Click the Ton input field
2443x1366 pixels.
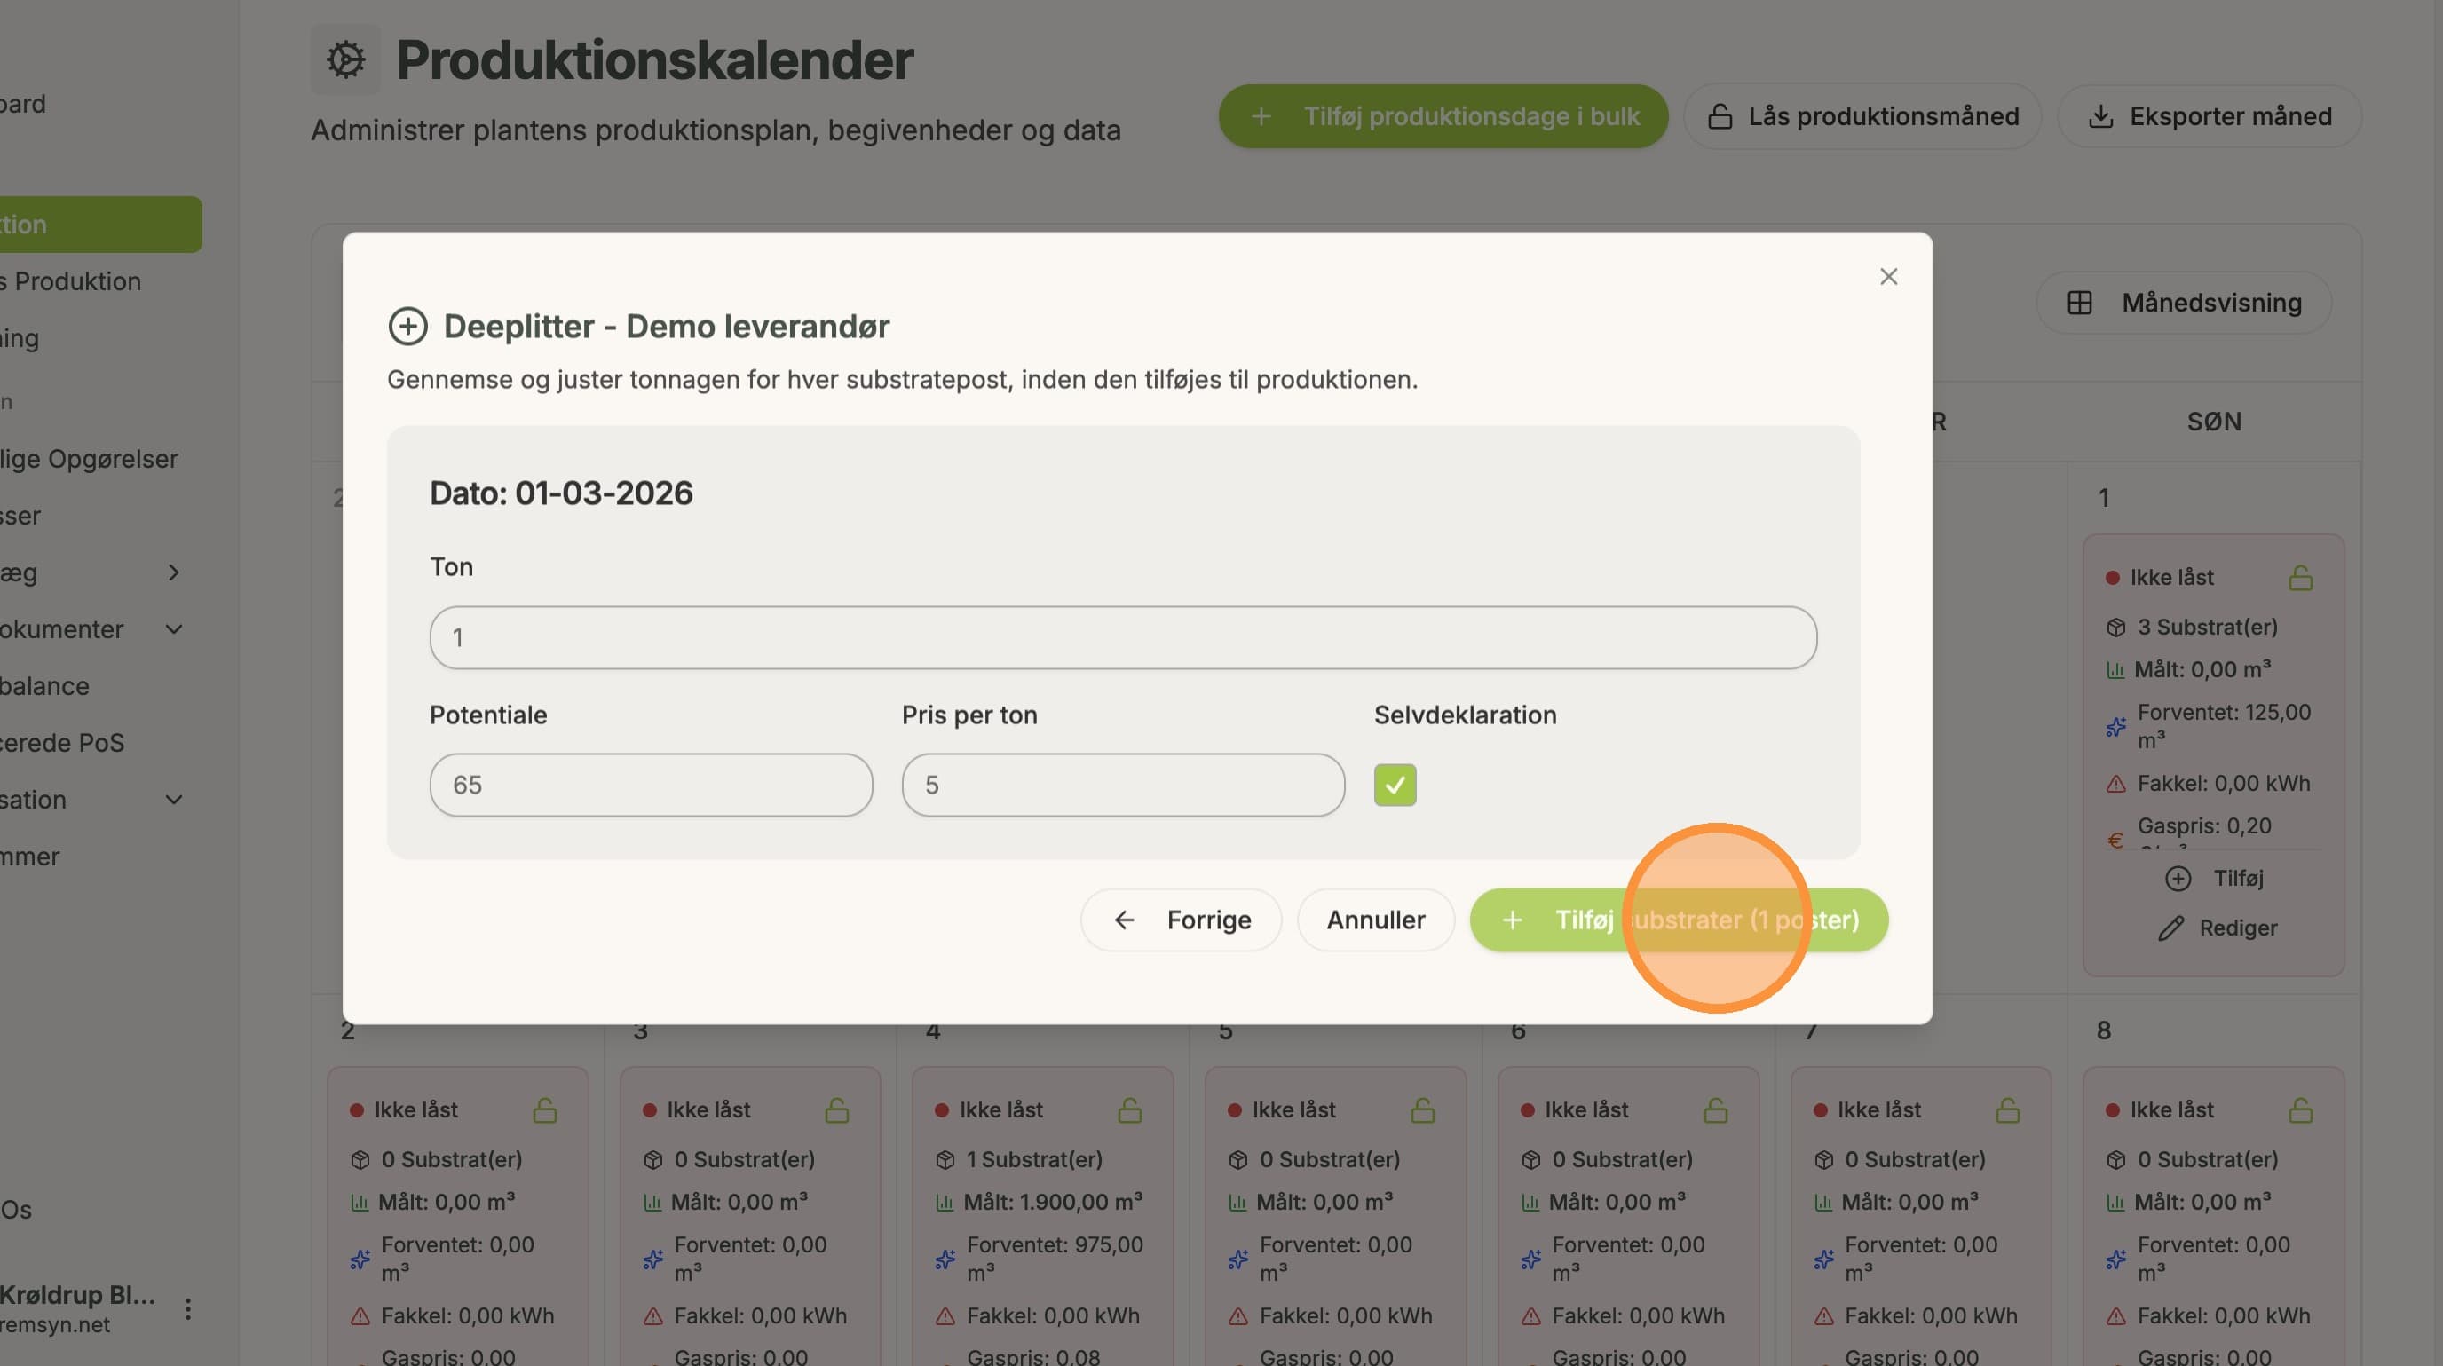1123,638
